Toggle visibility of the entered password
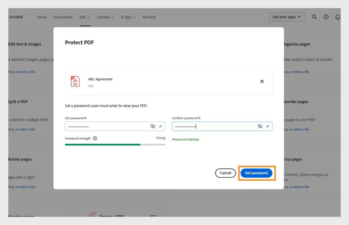The width and height of the screenshot is (349, 225). click(153, 126)
